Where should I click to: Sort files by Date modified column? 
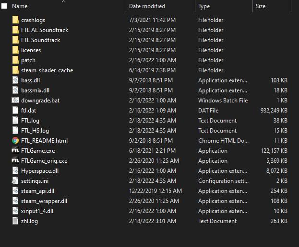tap(147, 7)
